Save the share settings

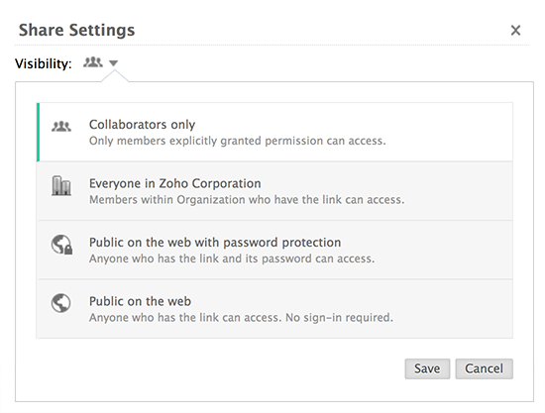tap(427, 368)
